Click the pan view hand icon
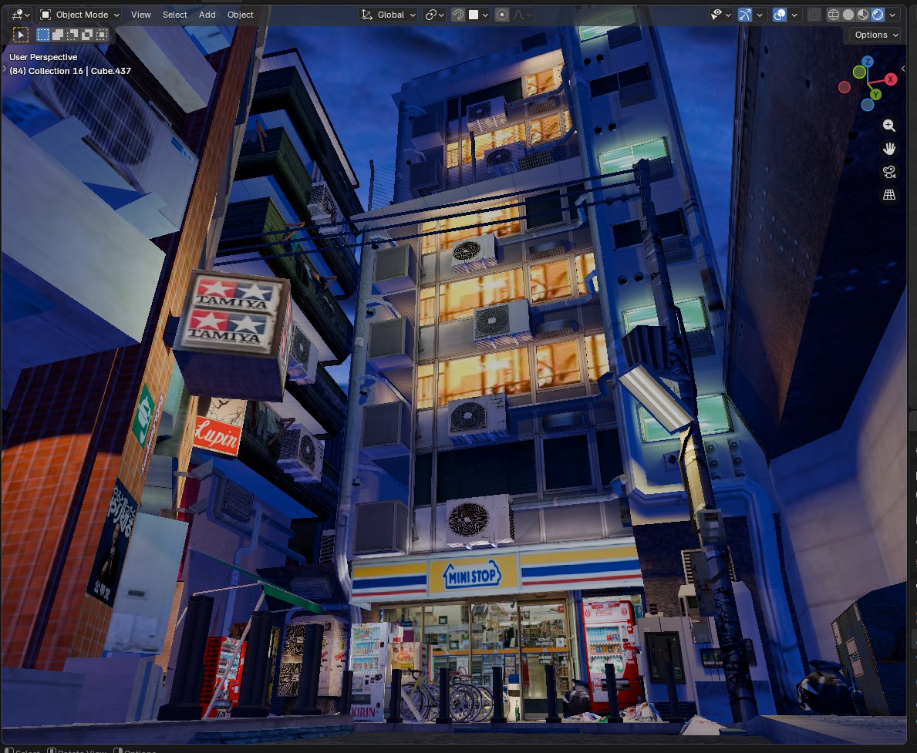 pos(889,149)
